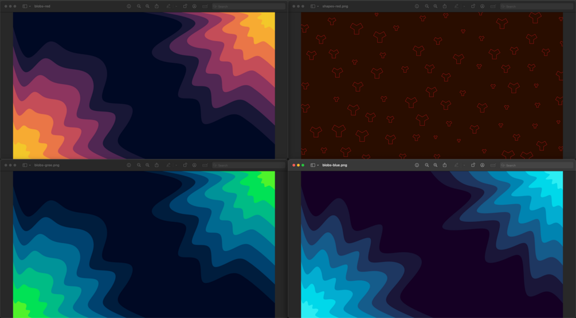The height and width of the screenshot is (318, 576).
Task: Close the blobs-blue.png window
Action: coord(294,165)
